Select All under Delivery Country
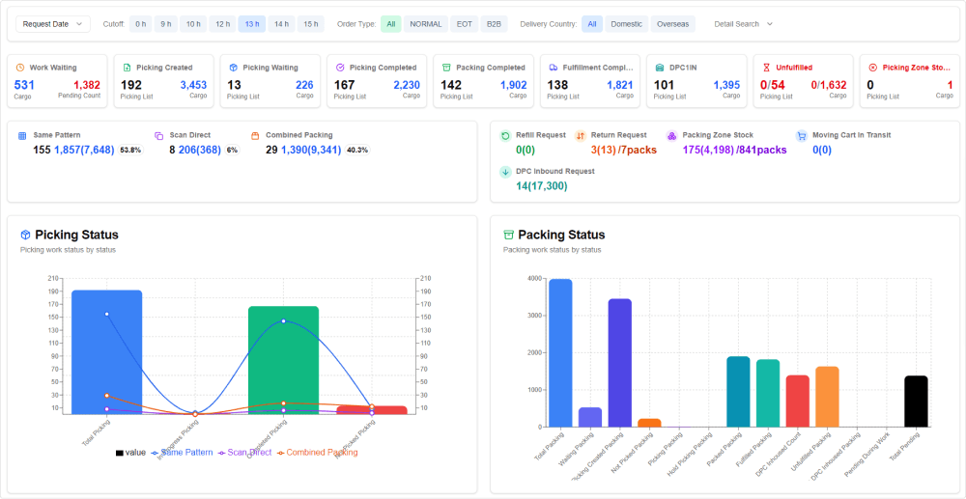966x499 pixels. point(592,24)
